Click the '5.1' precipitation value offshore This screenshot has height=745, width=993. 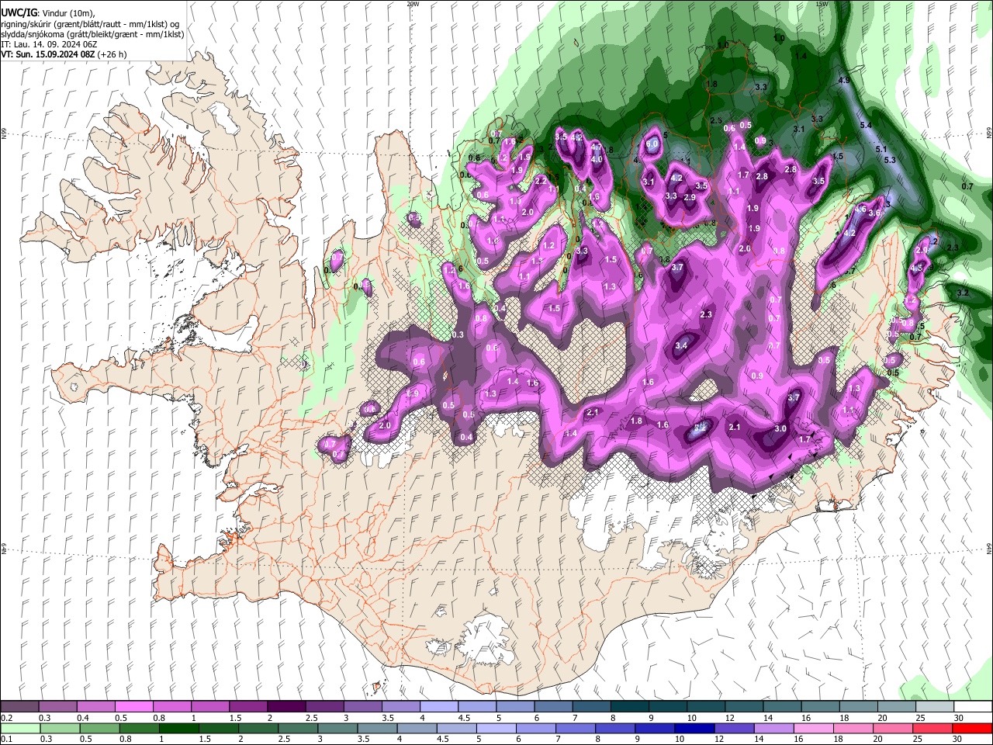point(881,149)
